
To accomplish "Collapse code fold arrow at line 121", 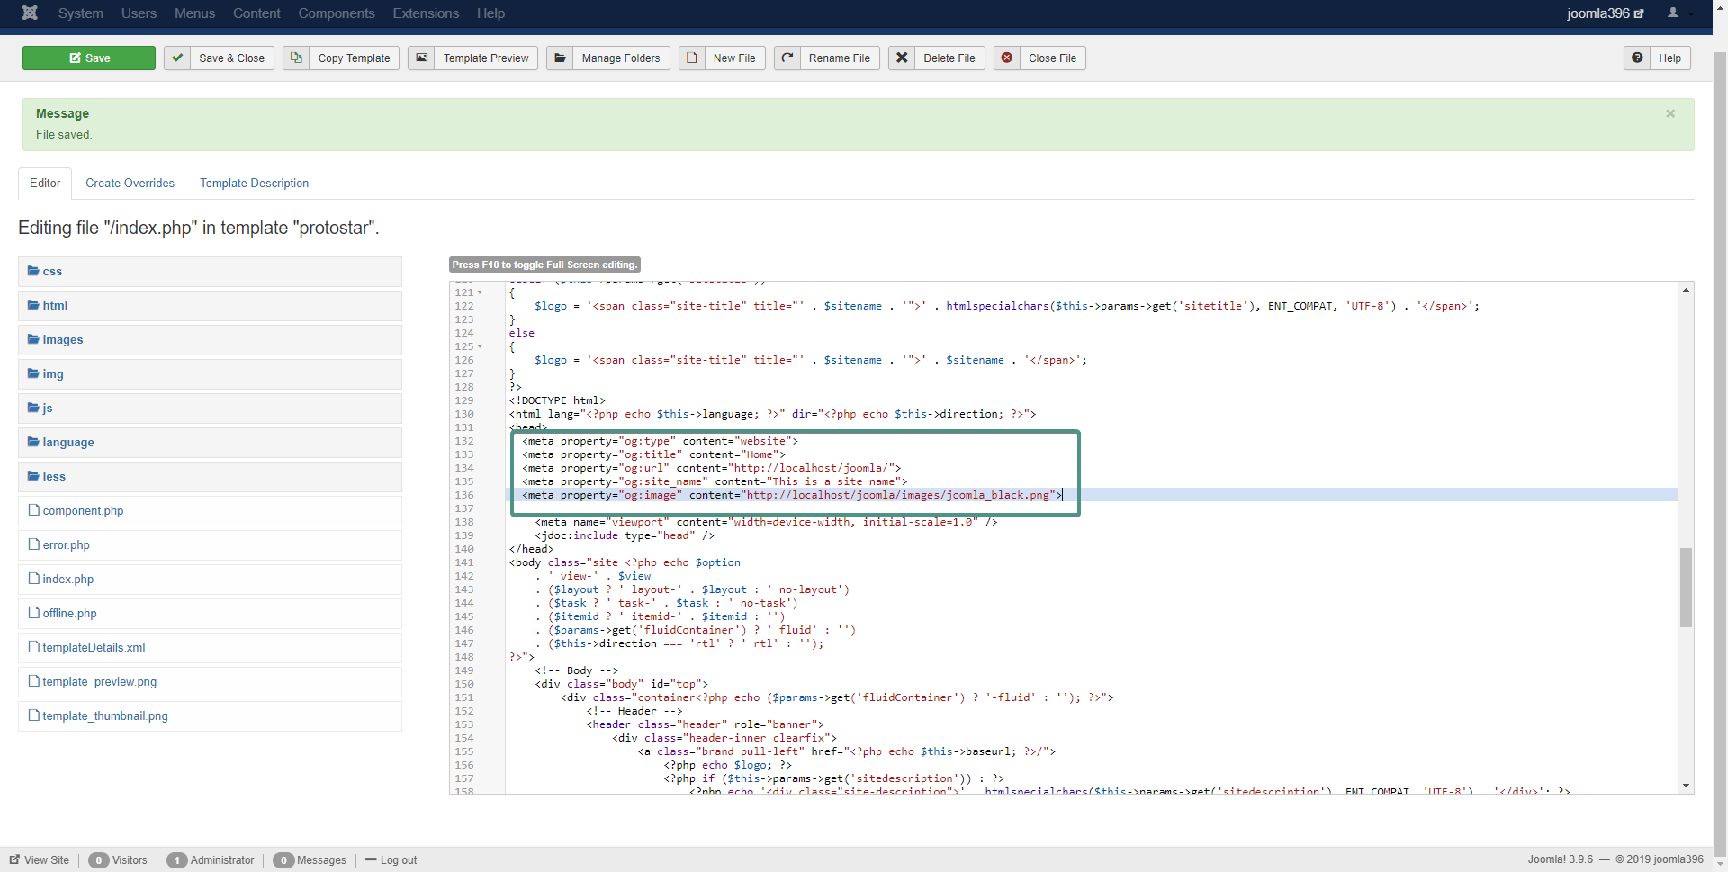I will point(480,292).
